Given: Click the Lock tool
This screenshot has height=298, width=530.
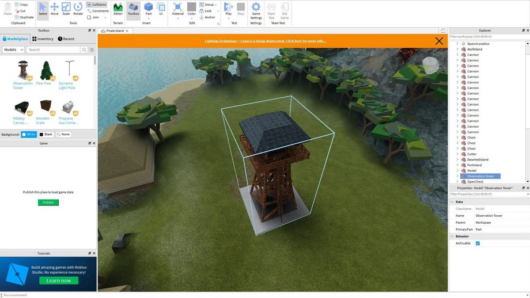Looking at the screenshot, I should 206,11.
